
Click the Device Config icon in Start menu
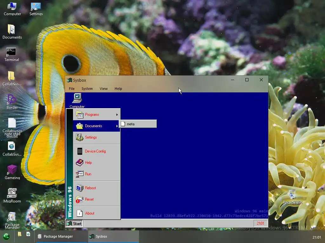(80, 151)
